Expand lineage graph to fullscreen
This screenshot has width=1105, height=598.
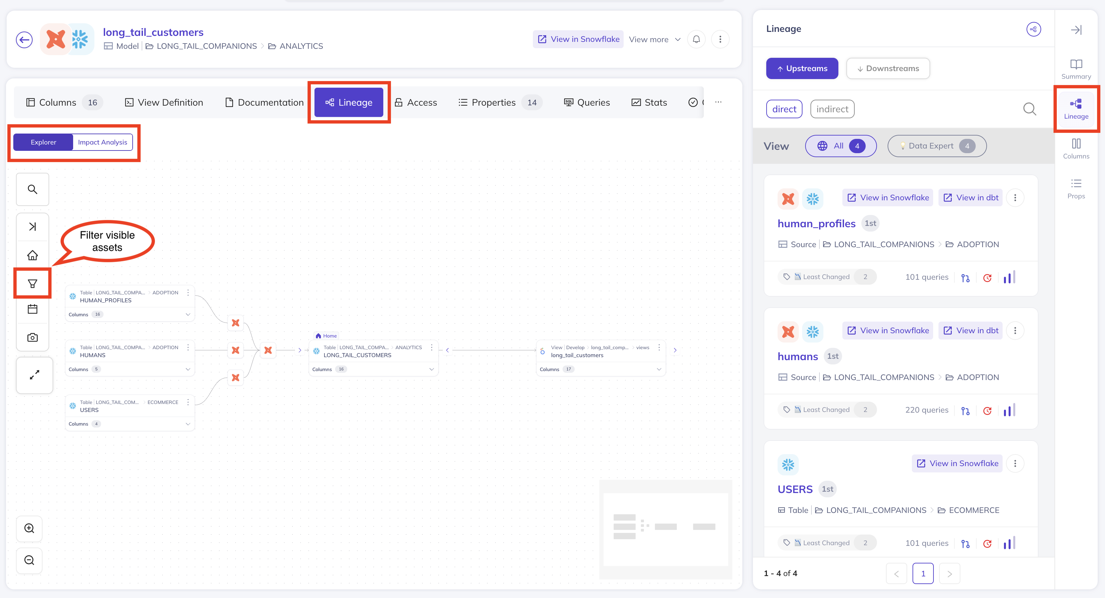[x=34, y=375]
